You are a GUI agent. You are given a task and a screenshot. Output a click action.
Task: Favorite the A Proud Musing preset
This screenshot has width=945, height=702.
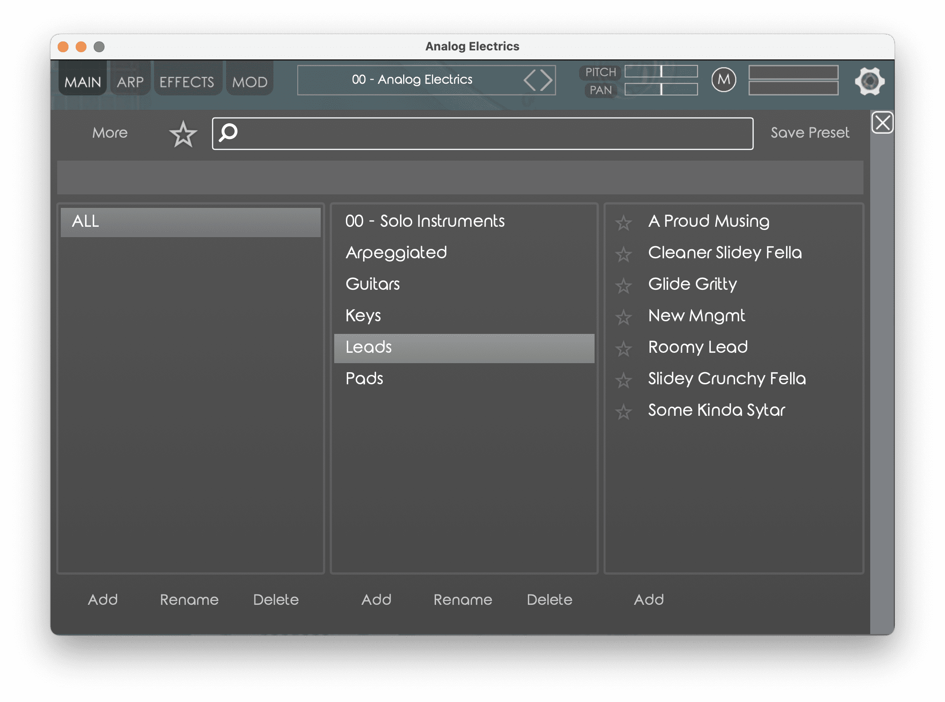coord(623,222)
